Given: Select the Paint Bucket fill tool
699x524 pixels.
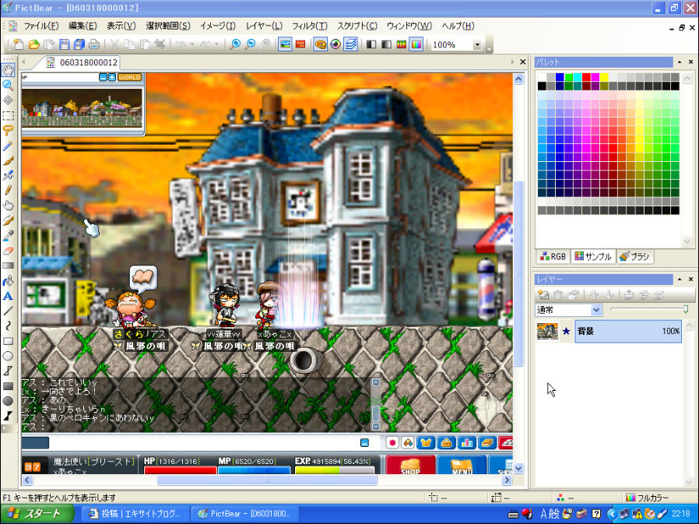Looking at the screenshot, I should coord(8,281).
